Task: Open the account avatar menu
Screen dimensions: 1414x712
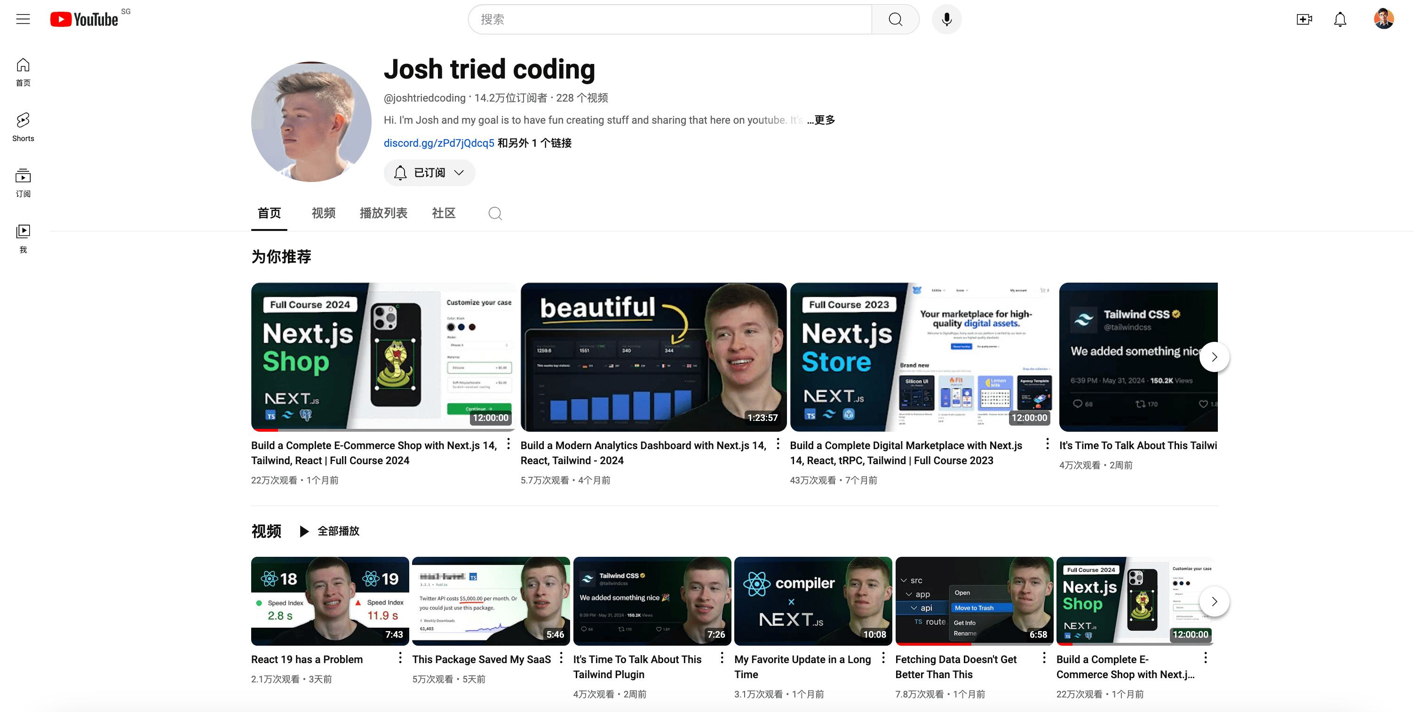Action: click(x=1384, y=19)
